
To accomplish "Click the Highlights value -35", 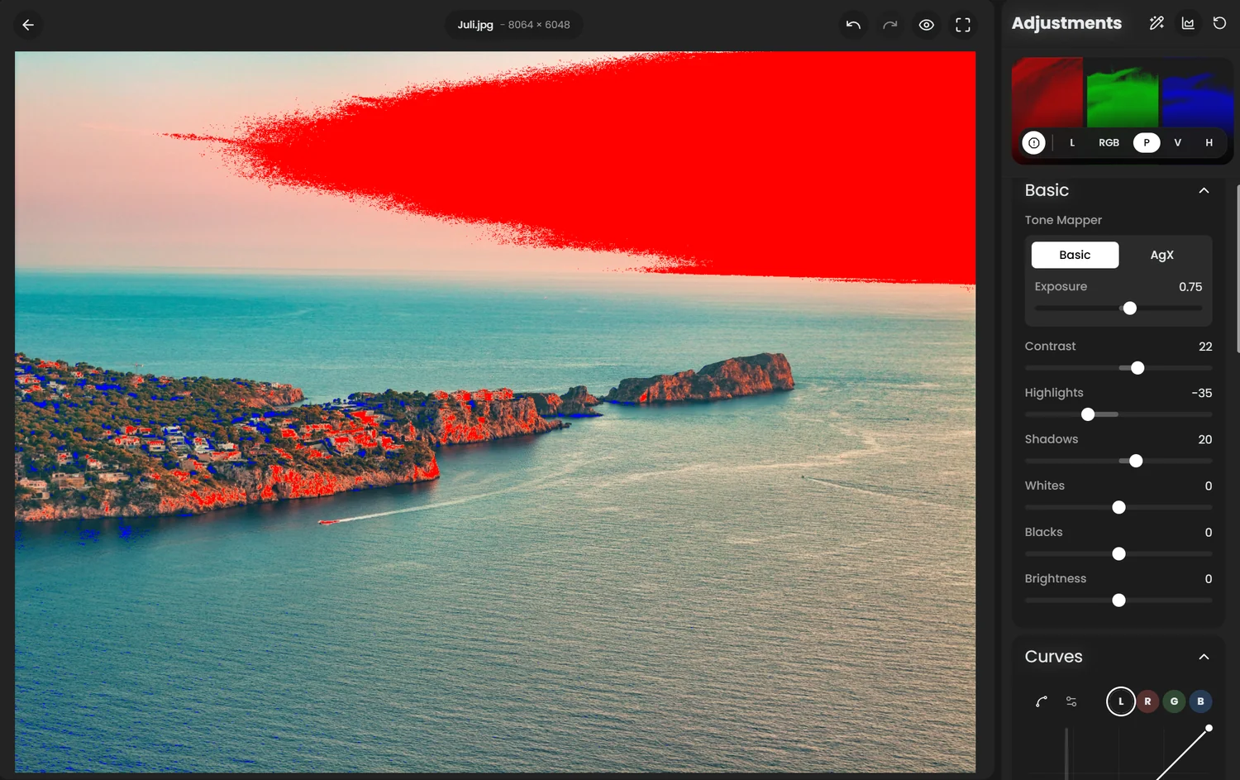I will point(1202,393).
